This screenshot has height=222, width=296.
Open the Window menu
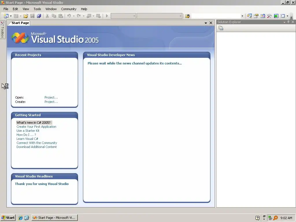click(x=51, y=9)
